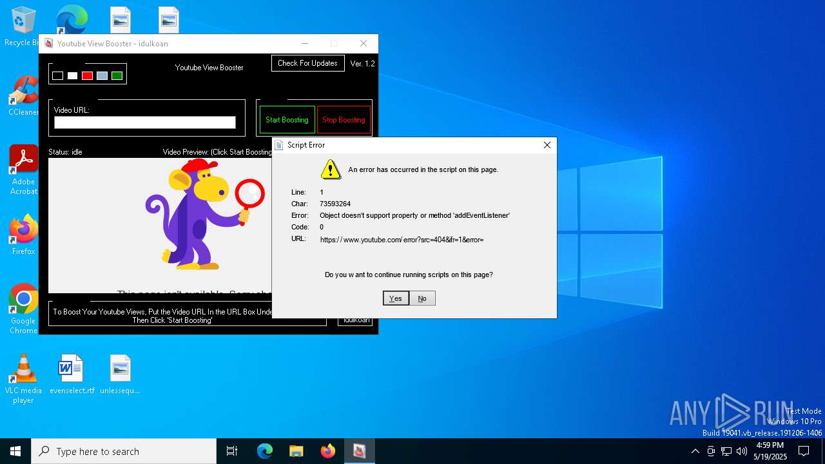The width and height of the screenshot is (825, 464).
Task: Open the Recycle Bin desktop icon
Action: pos(23,26)
